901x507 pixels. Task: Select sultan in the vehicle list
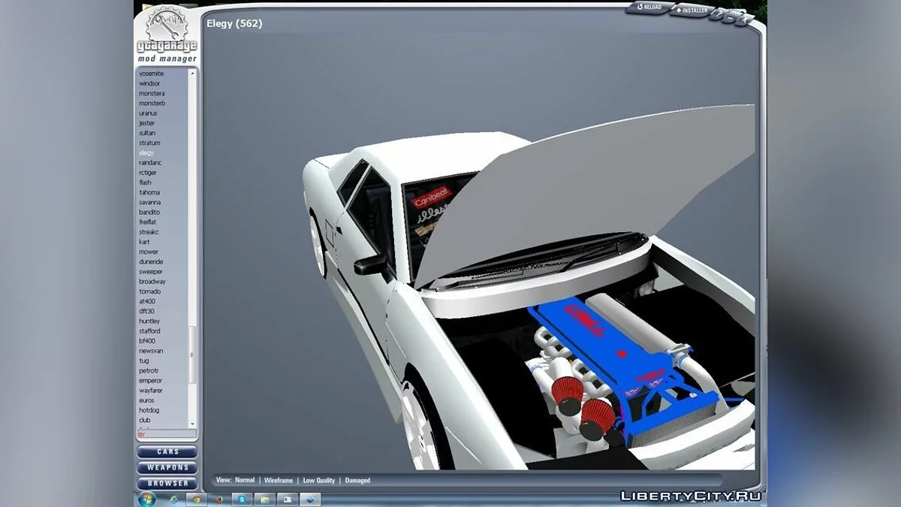[147, 133]
